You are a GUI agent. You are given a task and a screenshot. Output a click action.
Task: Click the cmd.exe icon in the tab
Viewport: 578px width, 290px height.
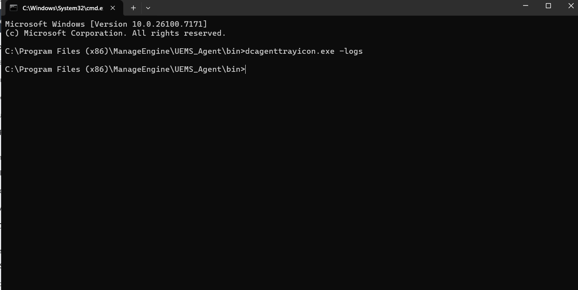[13, 8]
